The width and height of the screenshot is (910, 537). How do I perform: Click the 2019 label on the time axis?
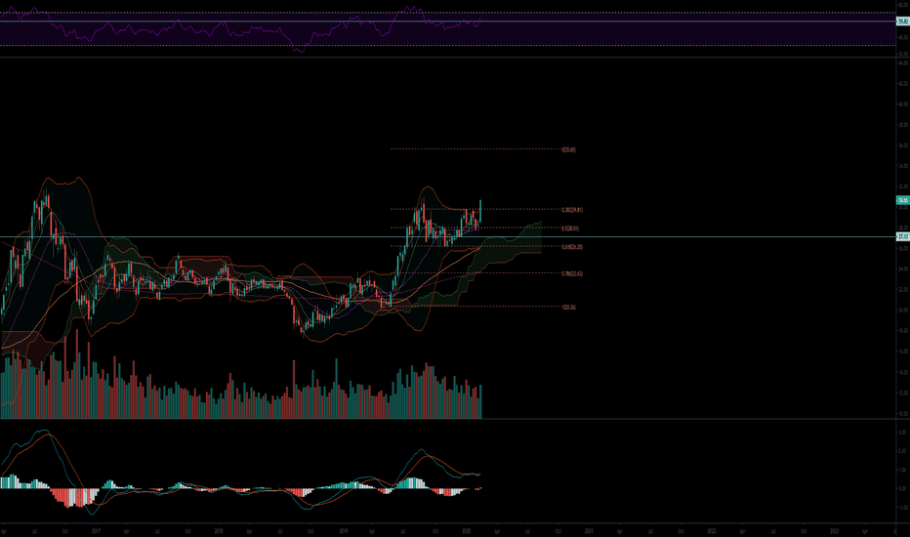343,530
